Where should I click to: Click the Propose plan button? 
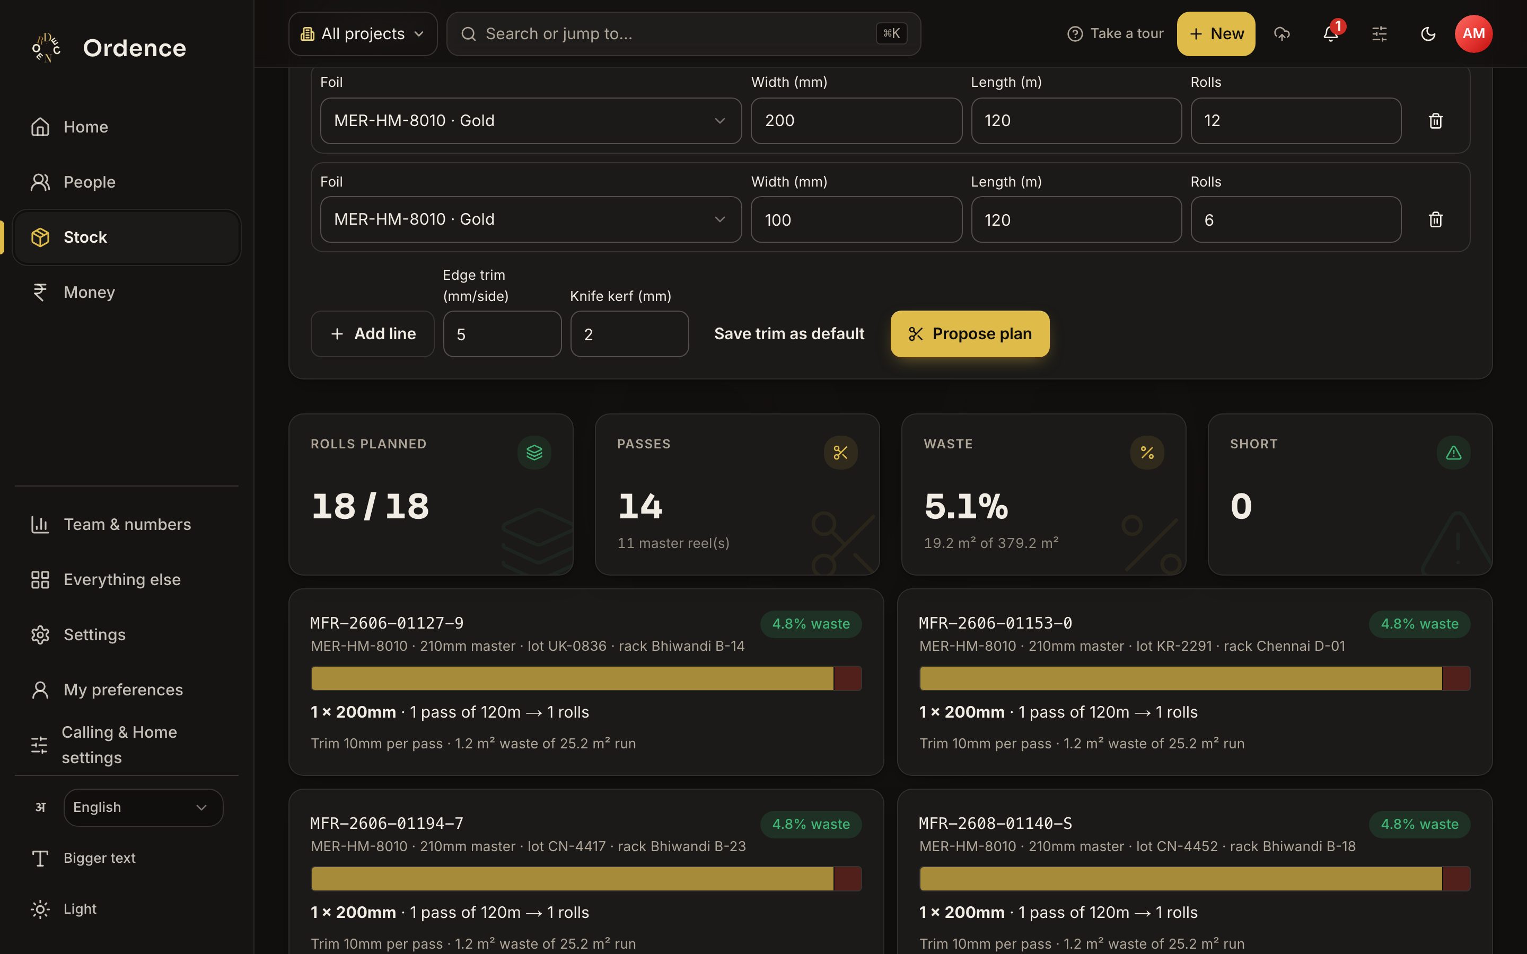pyautogui.click(x=970, y=334)
